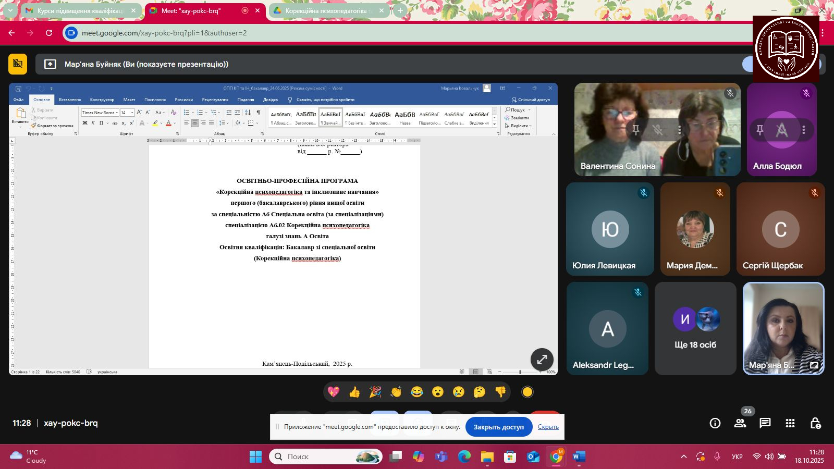Show the participants list with 26 badge

click(x=740, y=423)
